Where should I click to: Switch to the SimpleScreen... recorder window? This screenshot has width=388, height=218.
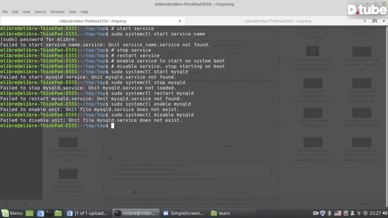(x=183, y=213)
